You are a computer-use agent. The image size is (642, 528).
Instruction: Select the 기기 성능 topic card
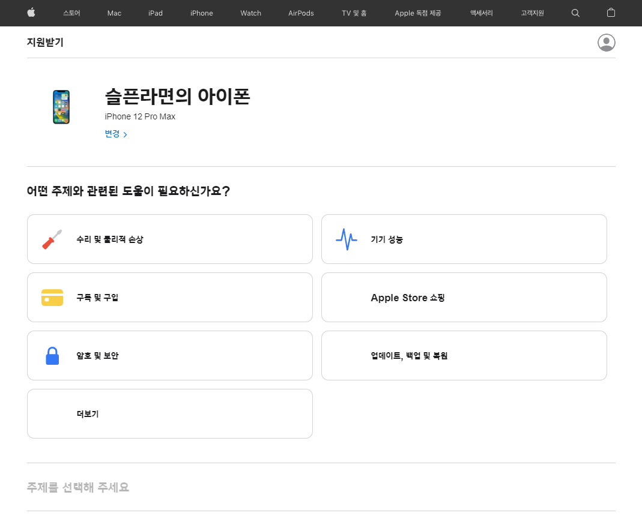(x=464, y=239)
